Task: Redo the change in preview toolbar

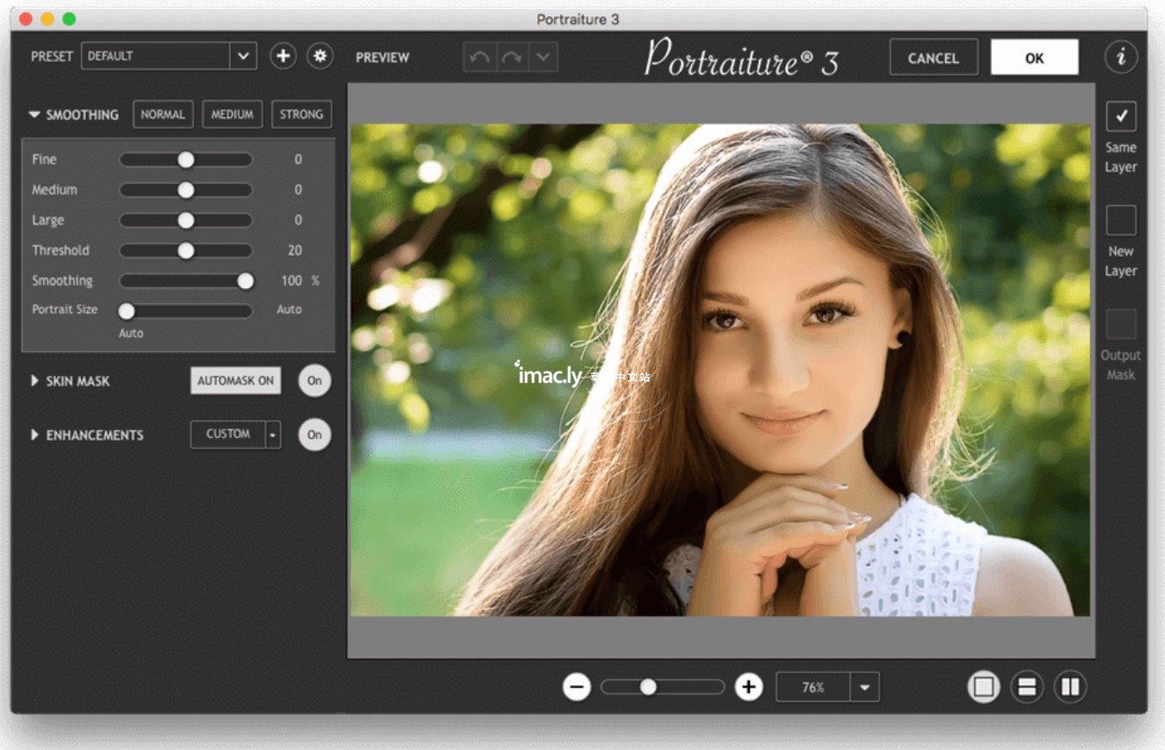Action: pyautogui.click(x=512, y=58)
